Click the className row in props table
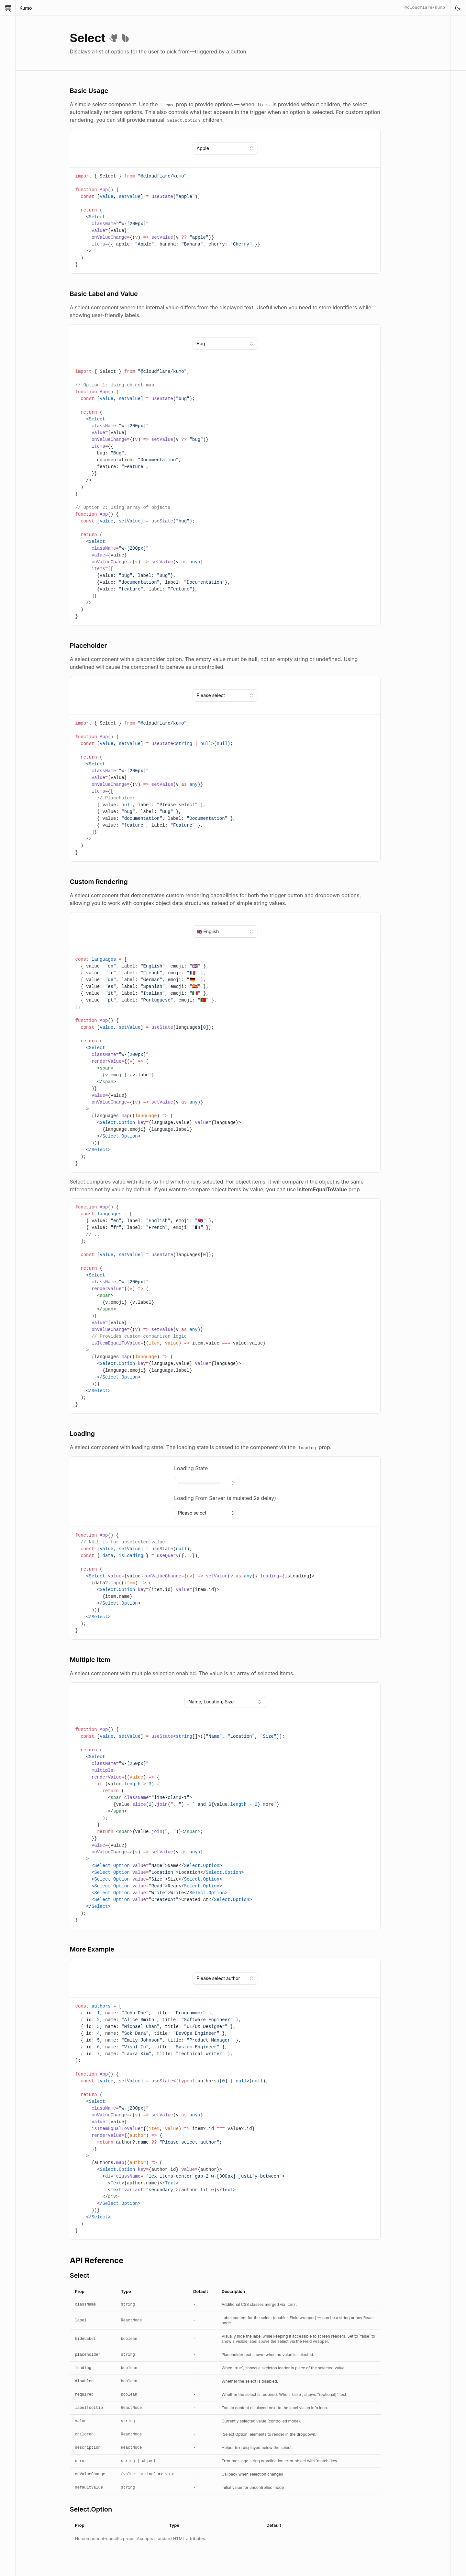The height and width of the screenshot is (2576, 466). coord(225,2304)
